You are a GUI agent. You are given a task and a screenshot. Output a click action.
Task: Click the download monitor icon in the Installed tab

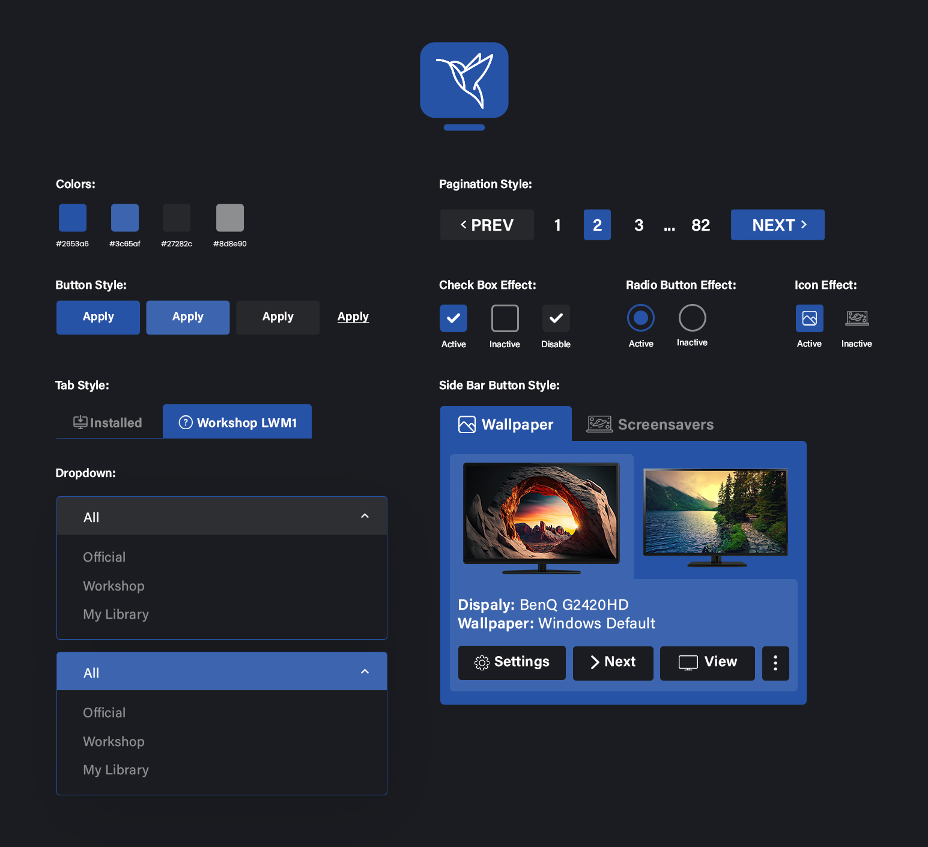[x=80, y=422]
